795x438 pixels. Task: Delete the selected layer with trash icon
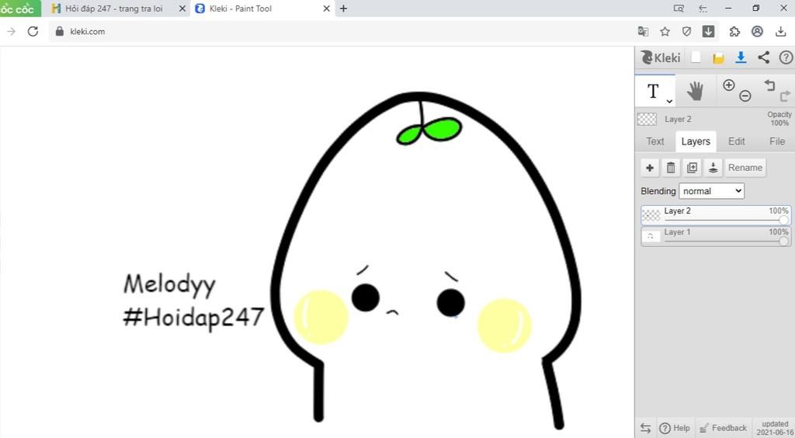click(x=671, y=168)
